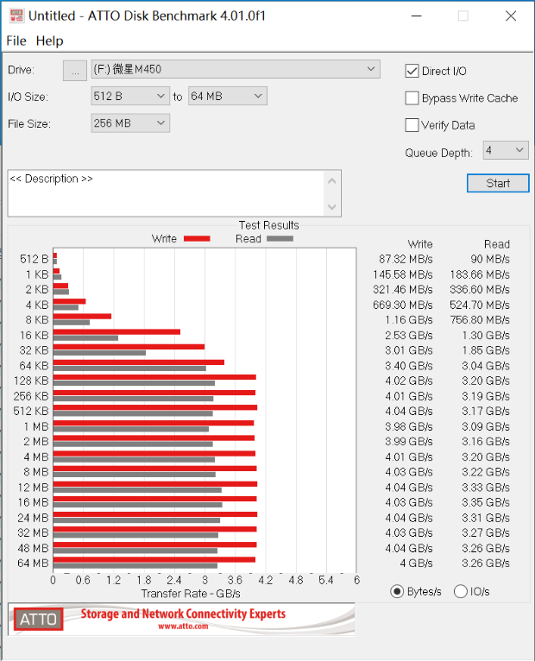
Task: Click the Transfer Rate - GB/s axis label
Action: click(x=191, y=594)
